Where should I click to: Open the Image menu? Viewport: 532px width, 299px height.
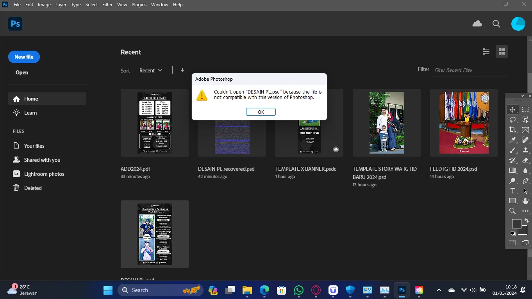44,5
